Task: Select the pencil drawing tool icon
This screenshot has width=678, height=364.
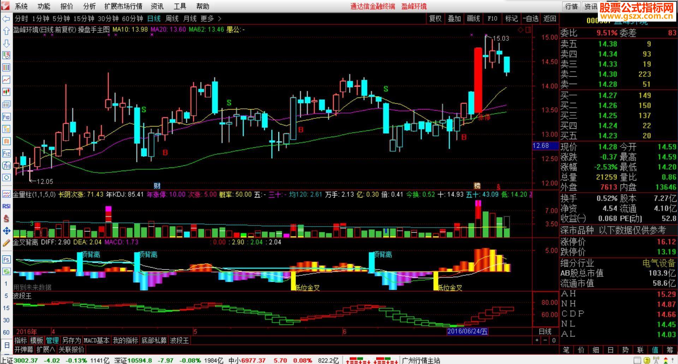Action: [x=6, y=243]
